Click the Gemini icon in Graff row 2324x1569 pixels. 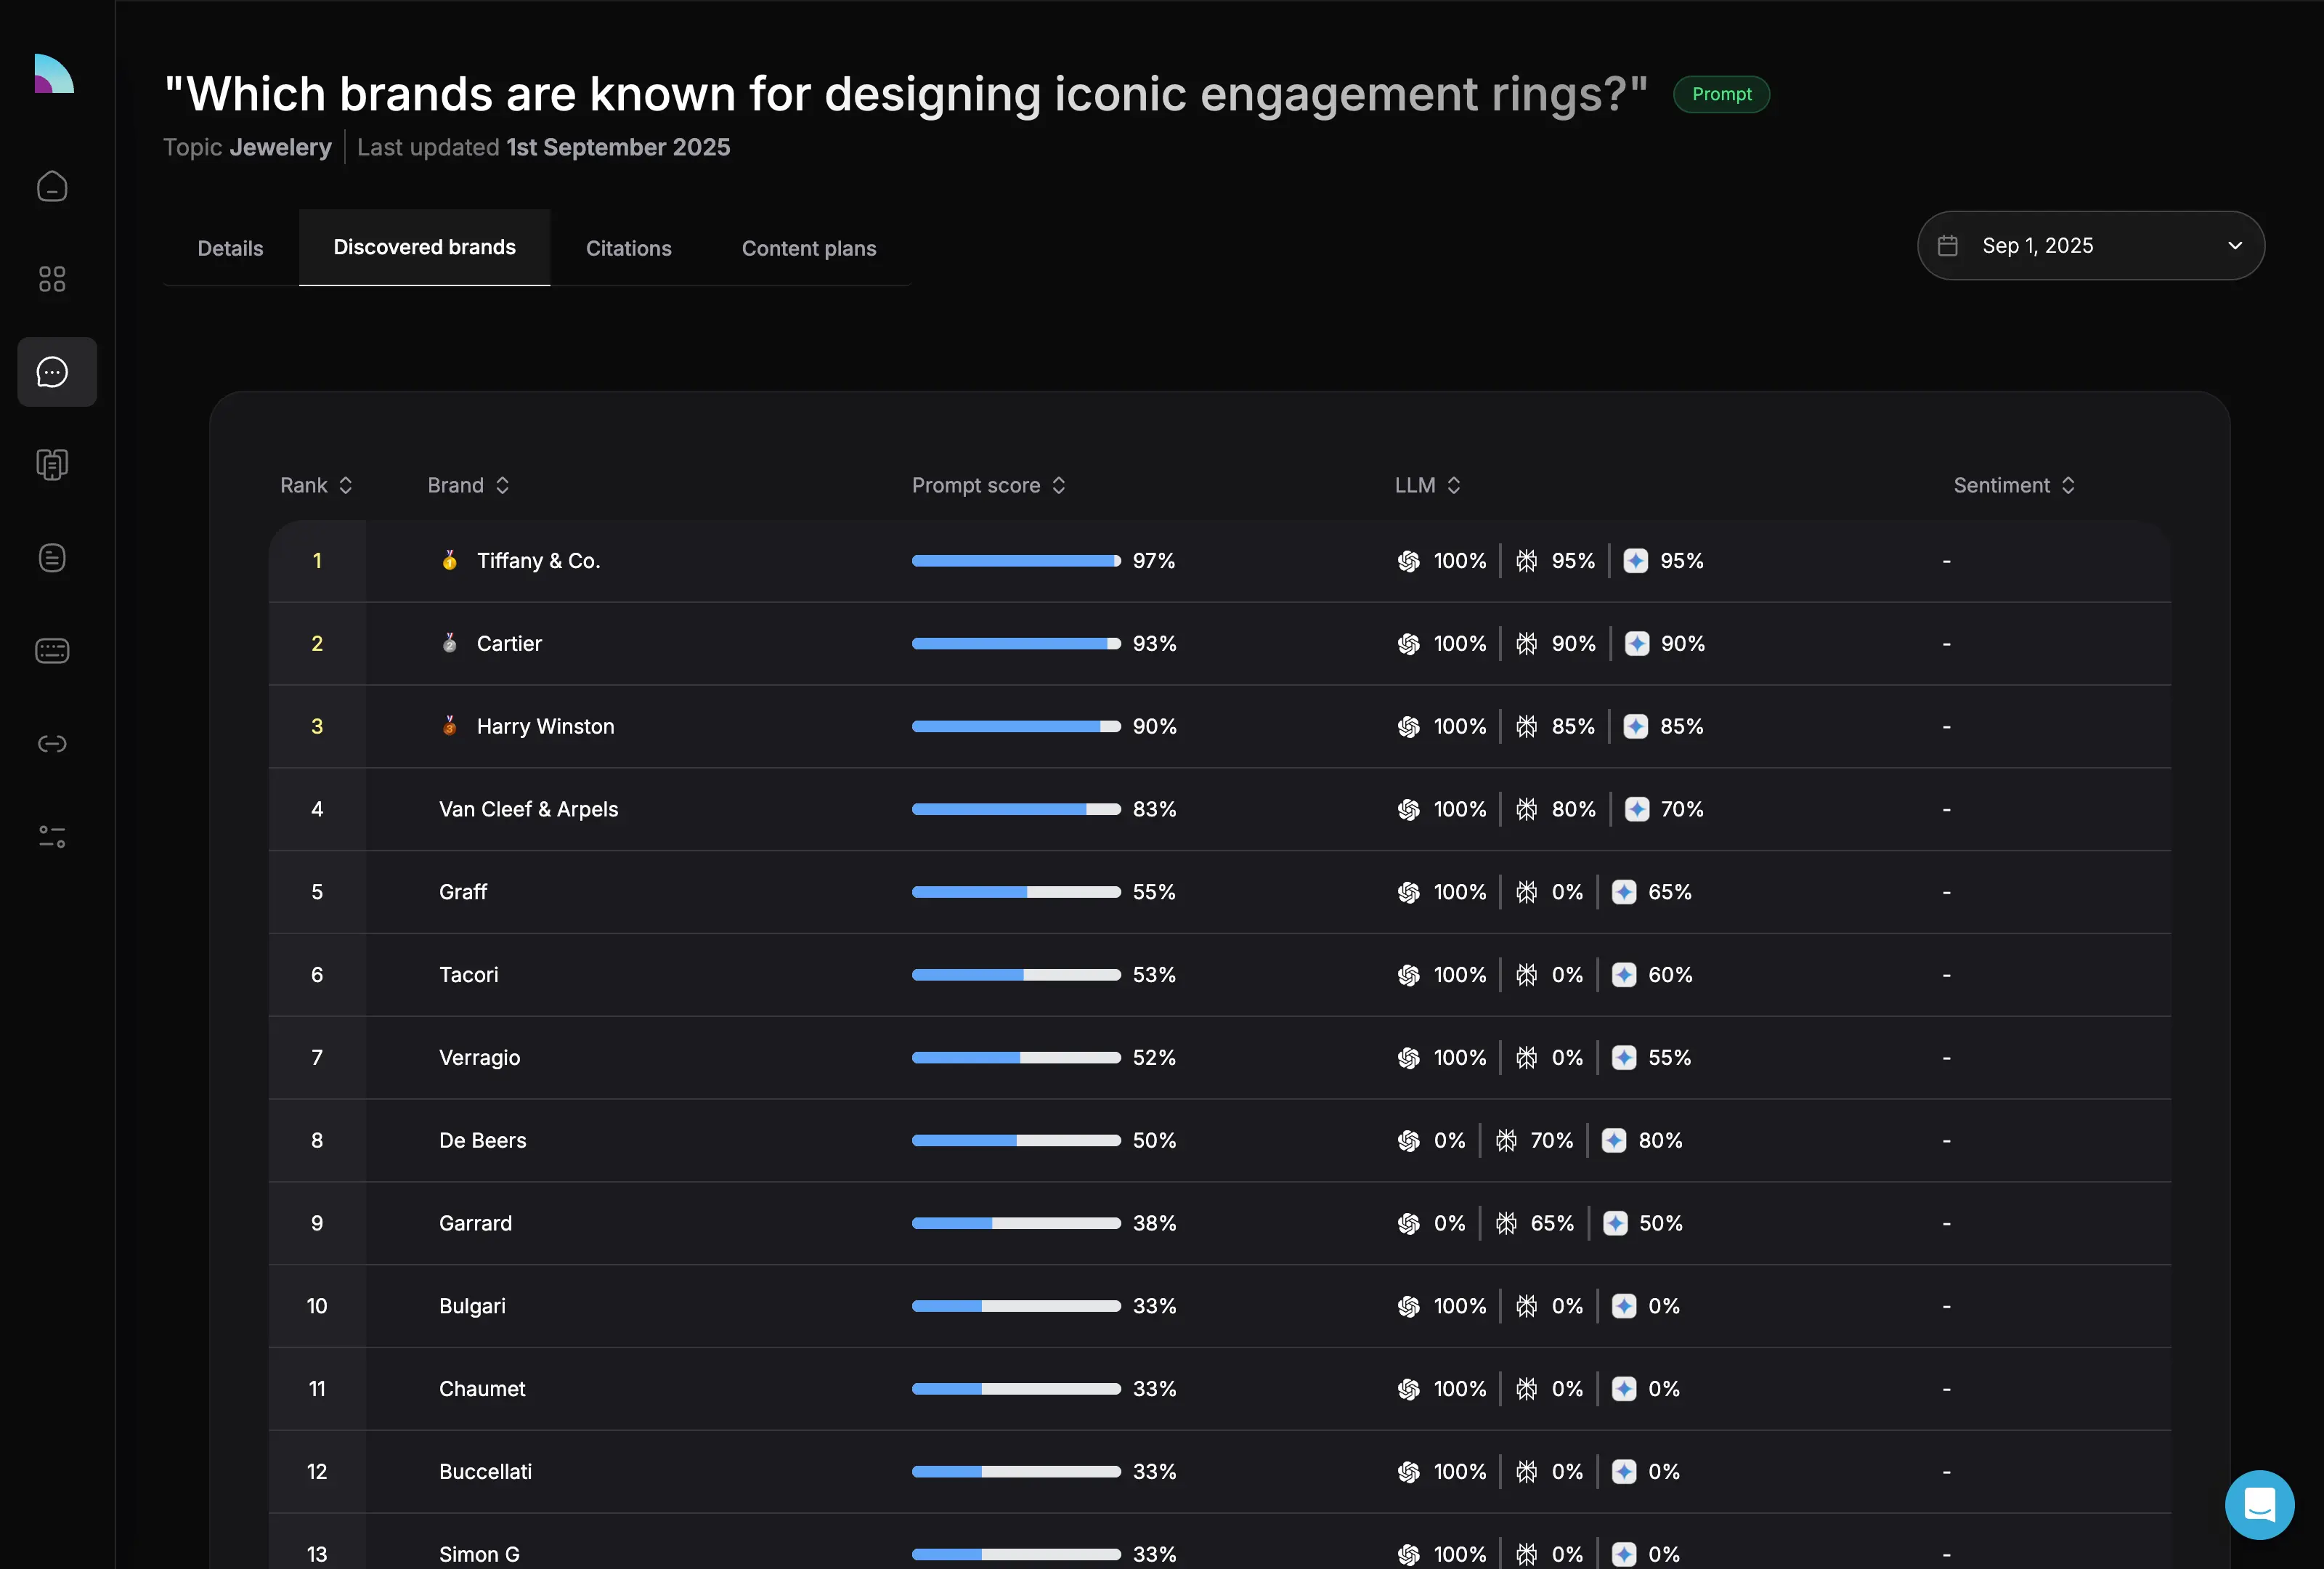[1624, 892]
